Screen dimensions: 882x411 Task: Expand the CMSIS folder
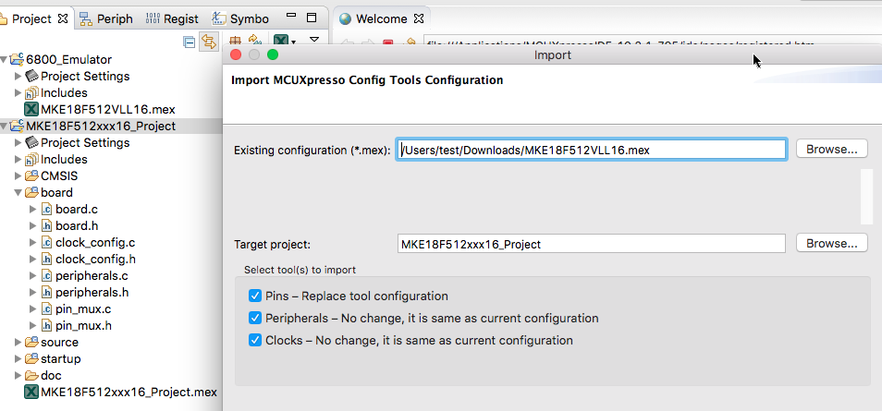point(18,176)
